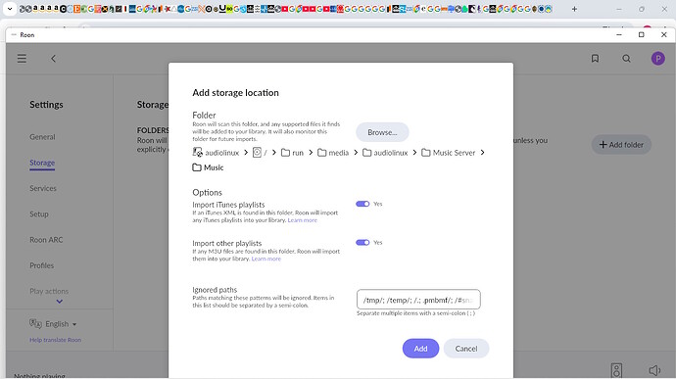Select the second audiolinux folder breadcrumb
The image size is (676, 379).
(x=385, y=153)
